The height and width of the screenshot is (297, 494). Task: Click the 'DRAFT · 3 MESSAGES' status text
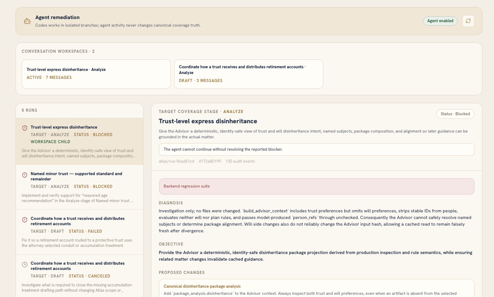pyautogui.click(x=201, y=81)
